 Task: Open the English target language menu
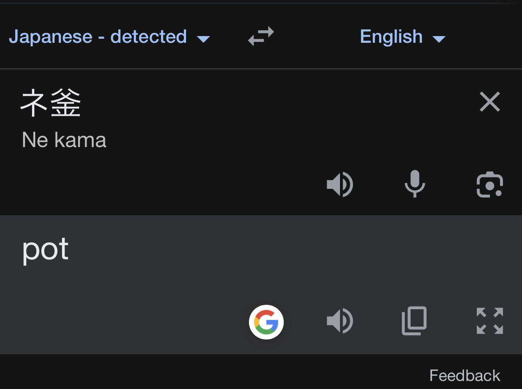[391, 37]
